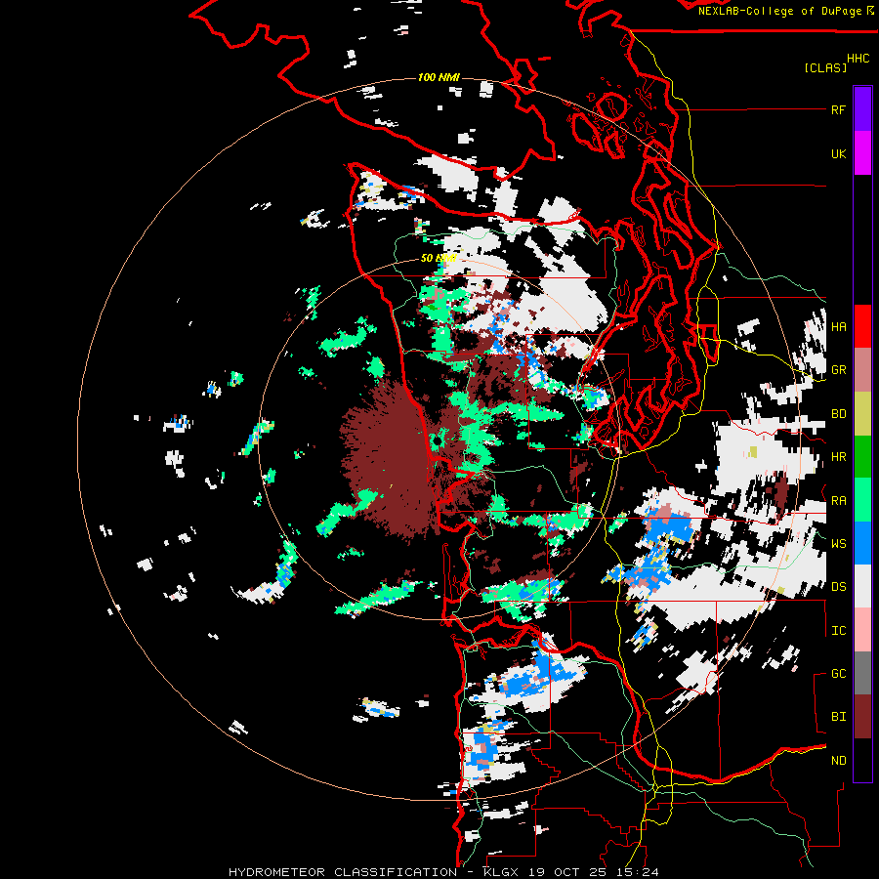Click the WS legend label

[838, 544]
